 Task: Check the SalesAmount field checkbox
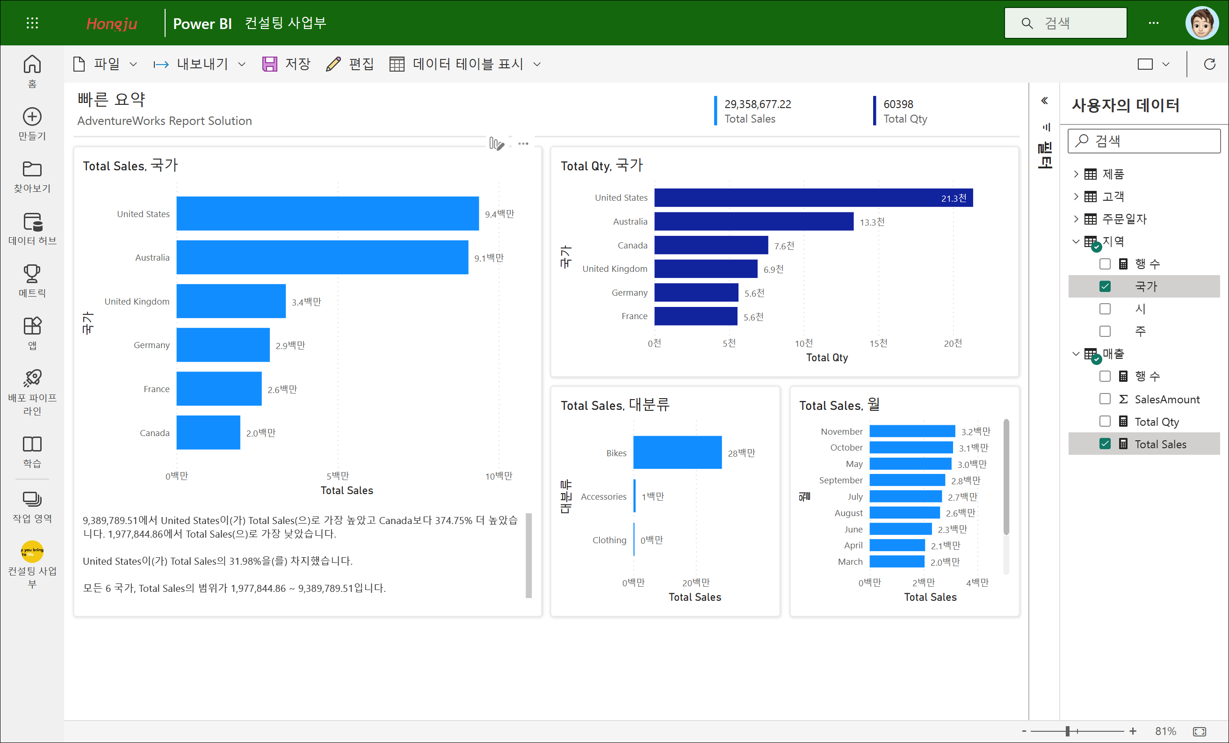[1105, 399]
